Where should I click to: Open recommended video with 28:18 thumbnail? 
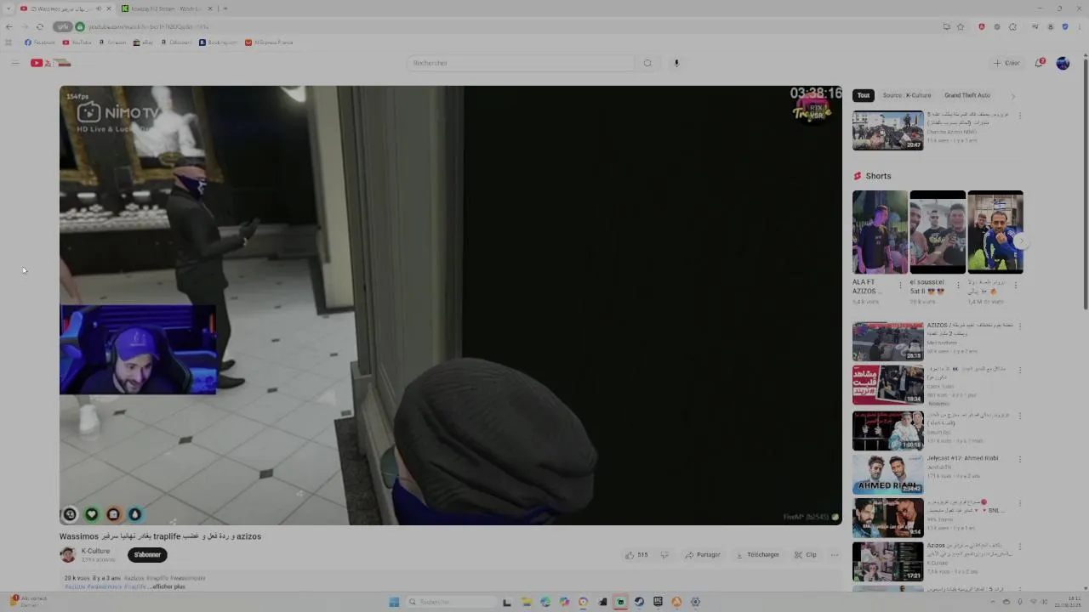coord(887,341)
